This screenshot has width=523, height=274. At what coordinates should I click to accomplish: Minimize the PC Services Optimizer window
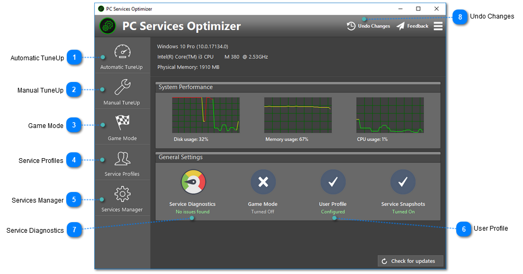coord(401,8)
